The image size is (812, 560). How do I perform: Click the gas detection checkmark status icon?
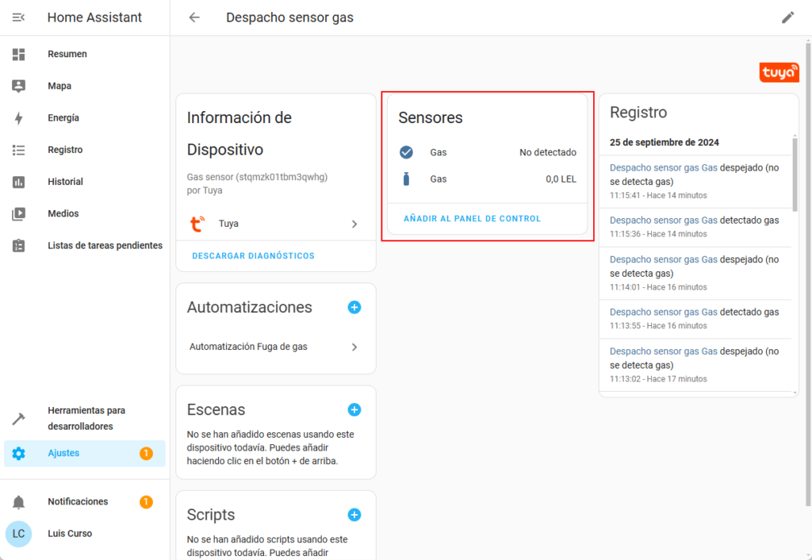407,152
